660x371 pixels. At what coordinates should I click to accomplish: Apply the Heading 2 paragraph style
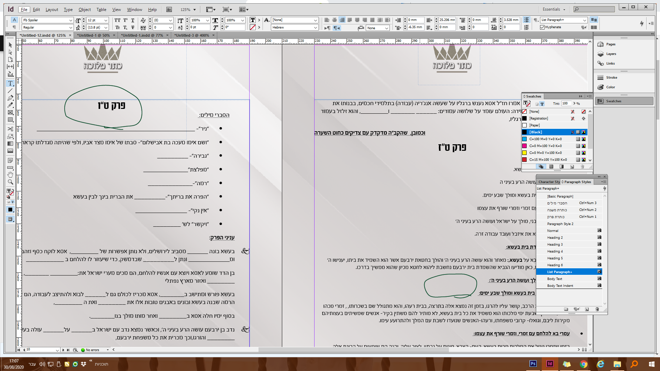[555, 238]
